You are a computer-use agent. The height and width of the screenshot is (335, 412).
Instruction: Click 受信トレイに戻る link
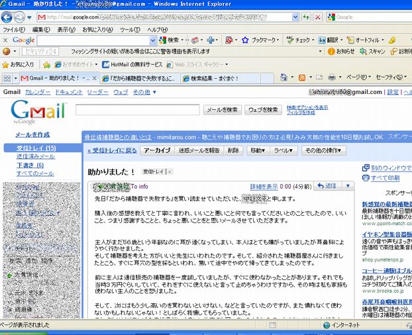(x=112, y=150)
